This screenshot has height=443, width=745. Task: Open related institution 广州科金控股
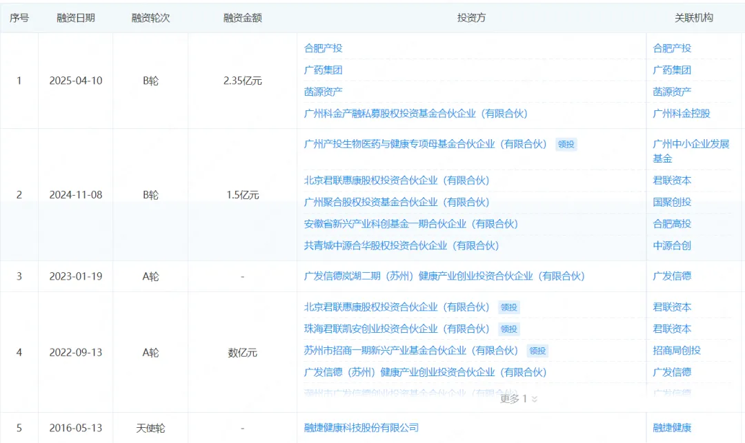pos(682,114)
